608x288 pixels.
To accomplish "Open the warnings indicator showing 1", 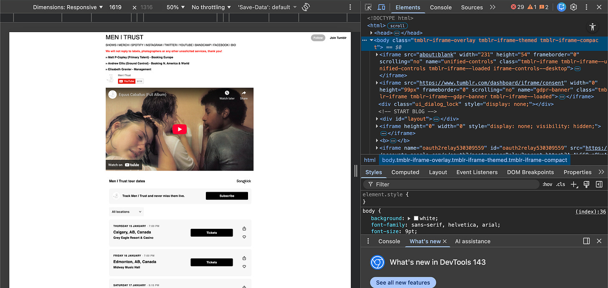I will tap(532, 7).
